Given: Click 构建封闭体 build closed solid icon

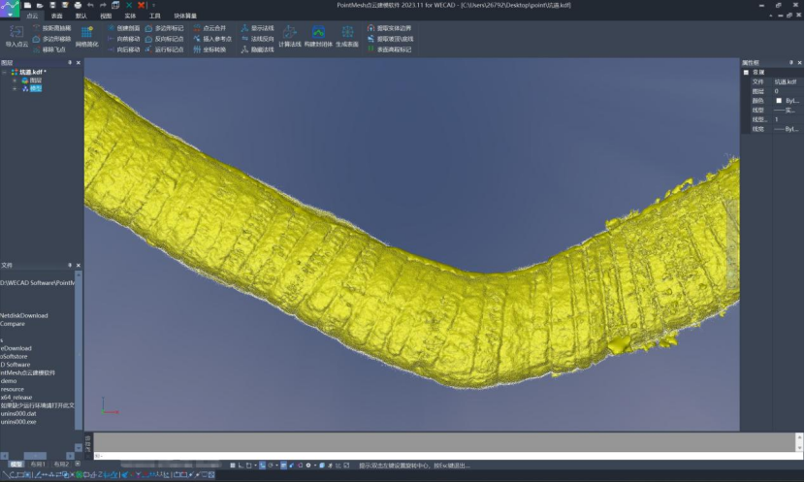Looking at the screenshot, I should click(x=318, y=37).
